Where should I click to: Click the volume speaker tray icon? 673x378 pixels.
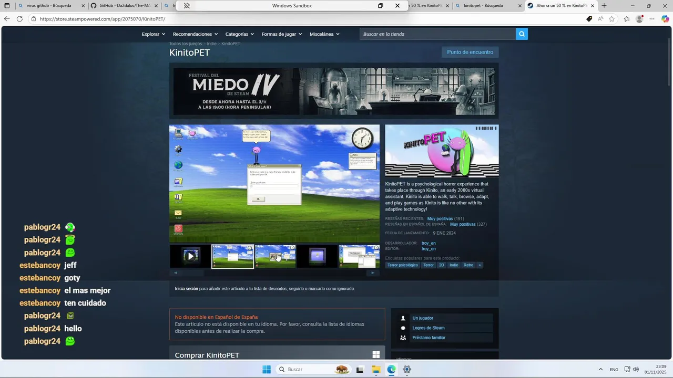tap(636, 369)
